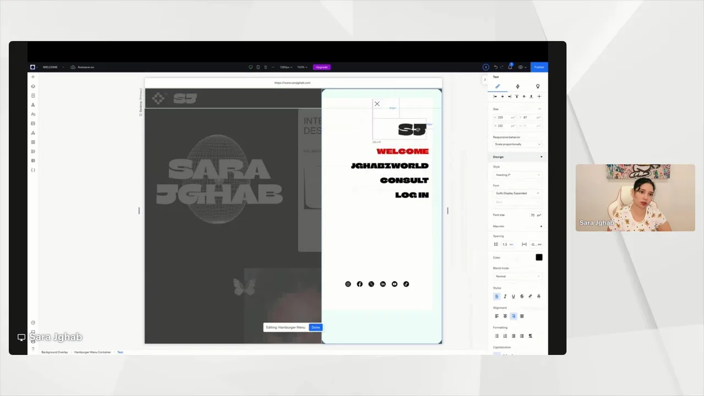Click the YouTube social icon
Screen dimensions: 704x396
point(394,284)
